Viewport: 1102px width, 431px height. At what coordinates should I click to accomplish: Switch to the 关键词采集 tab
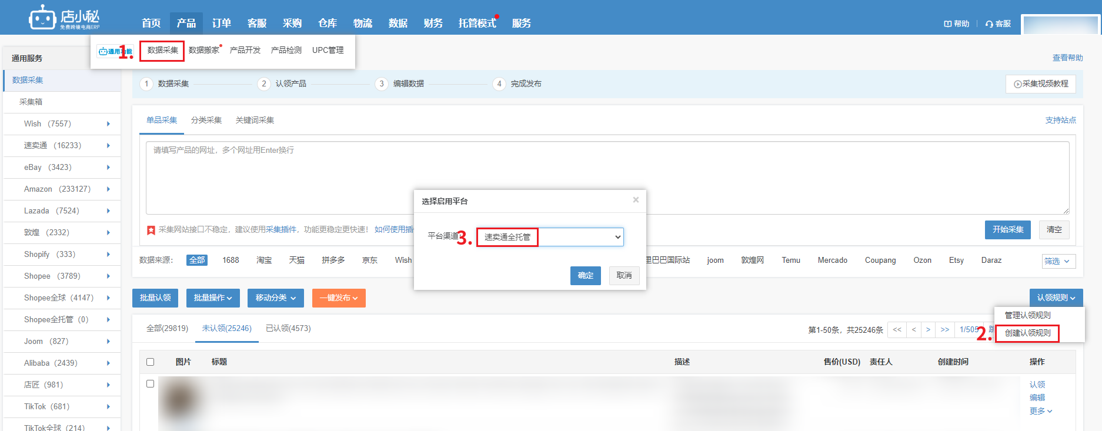point(255,121)
